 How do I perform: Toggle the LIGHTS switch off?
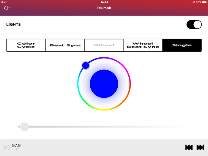pos(194,25)
